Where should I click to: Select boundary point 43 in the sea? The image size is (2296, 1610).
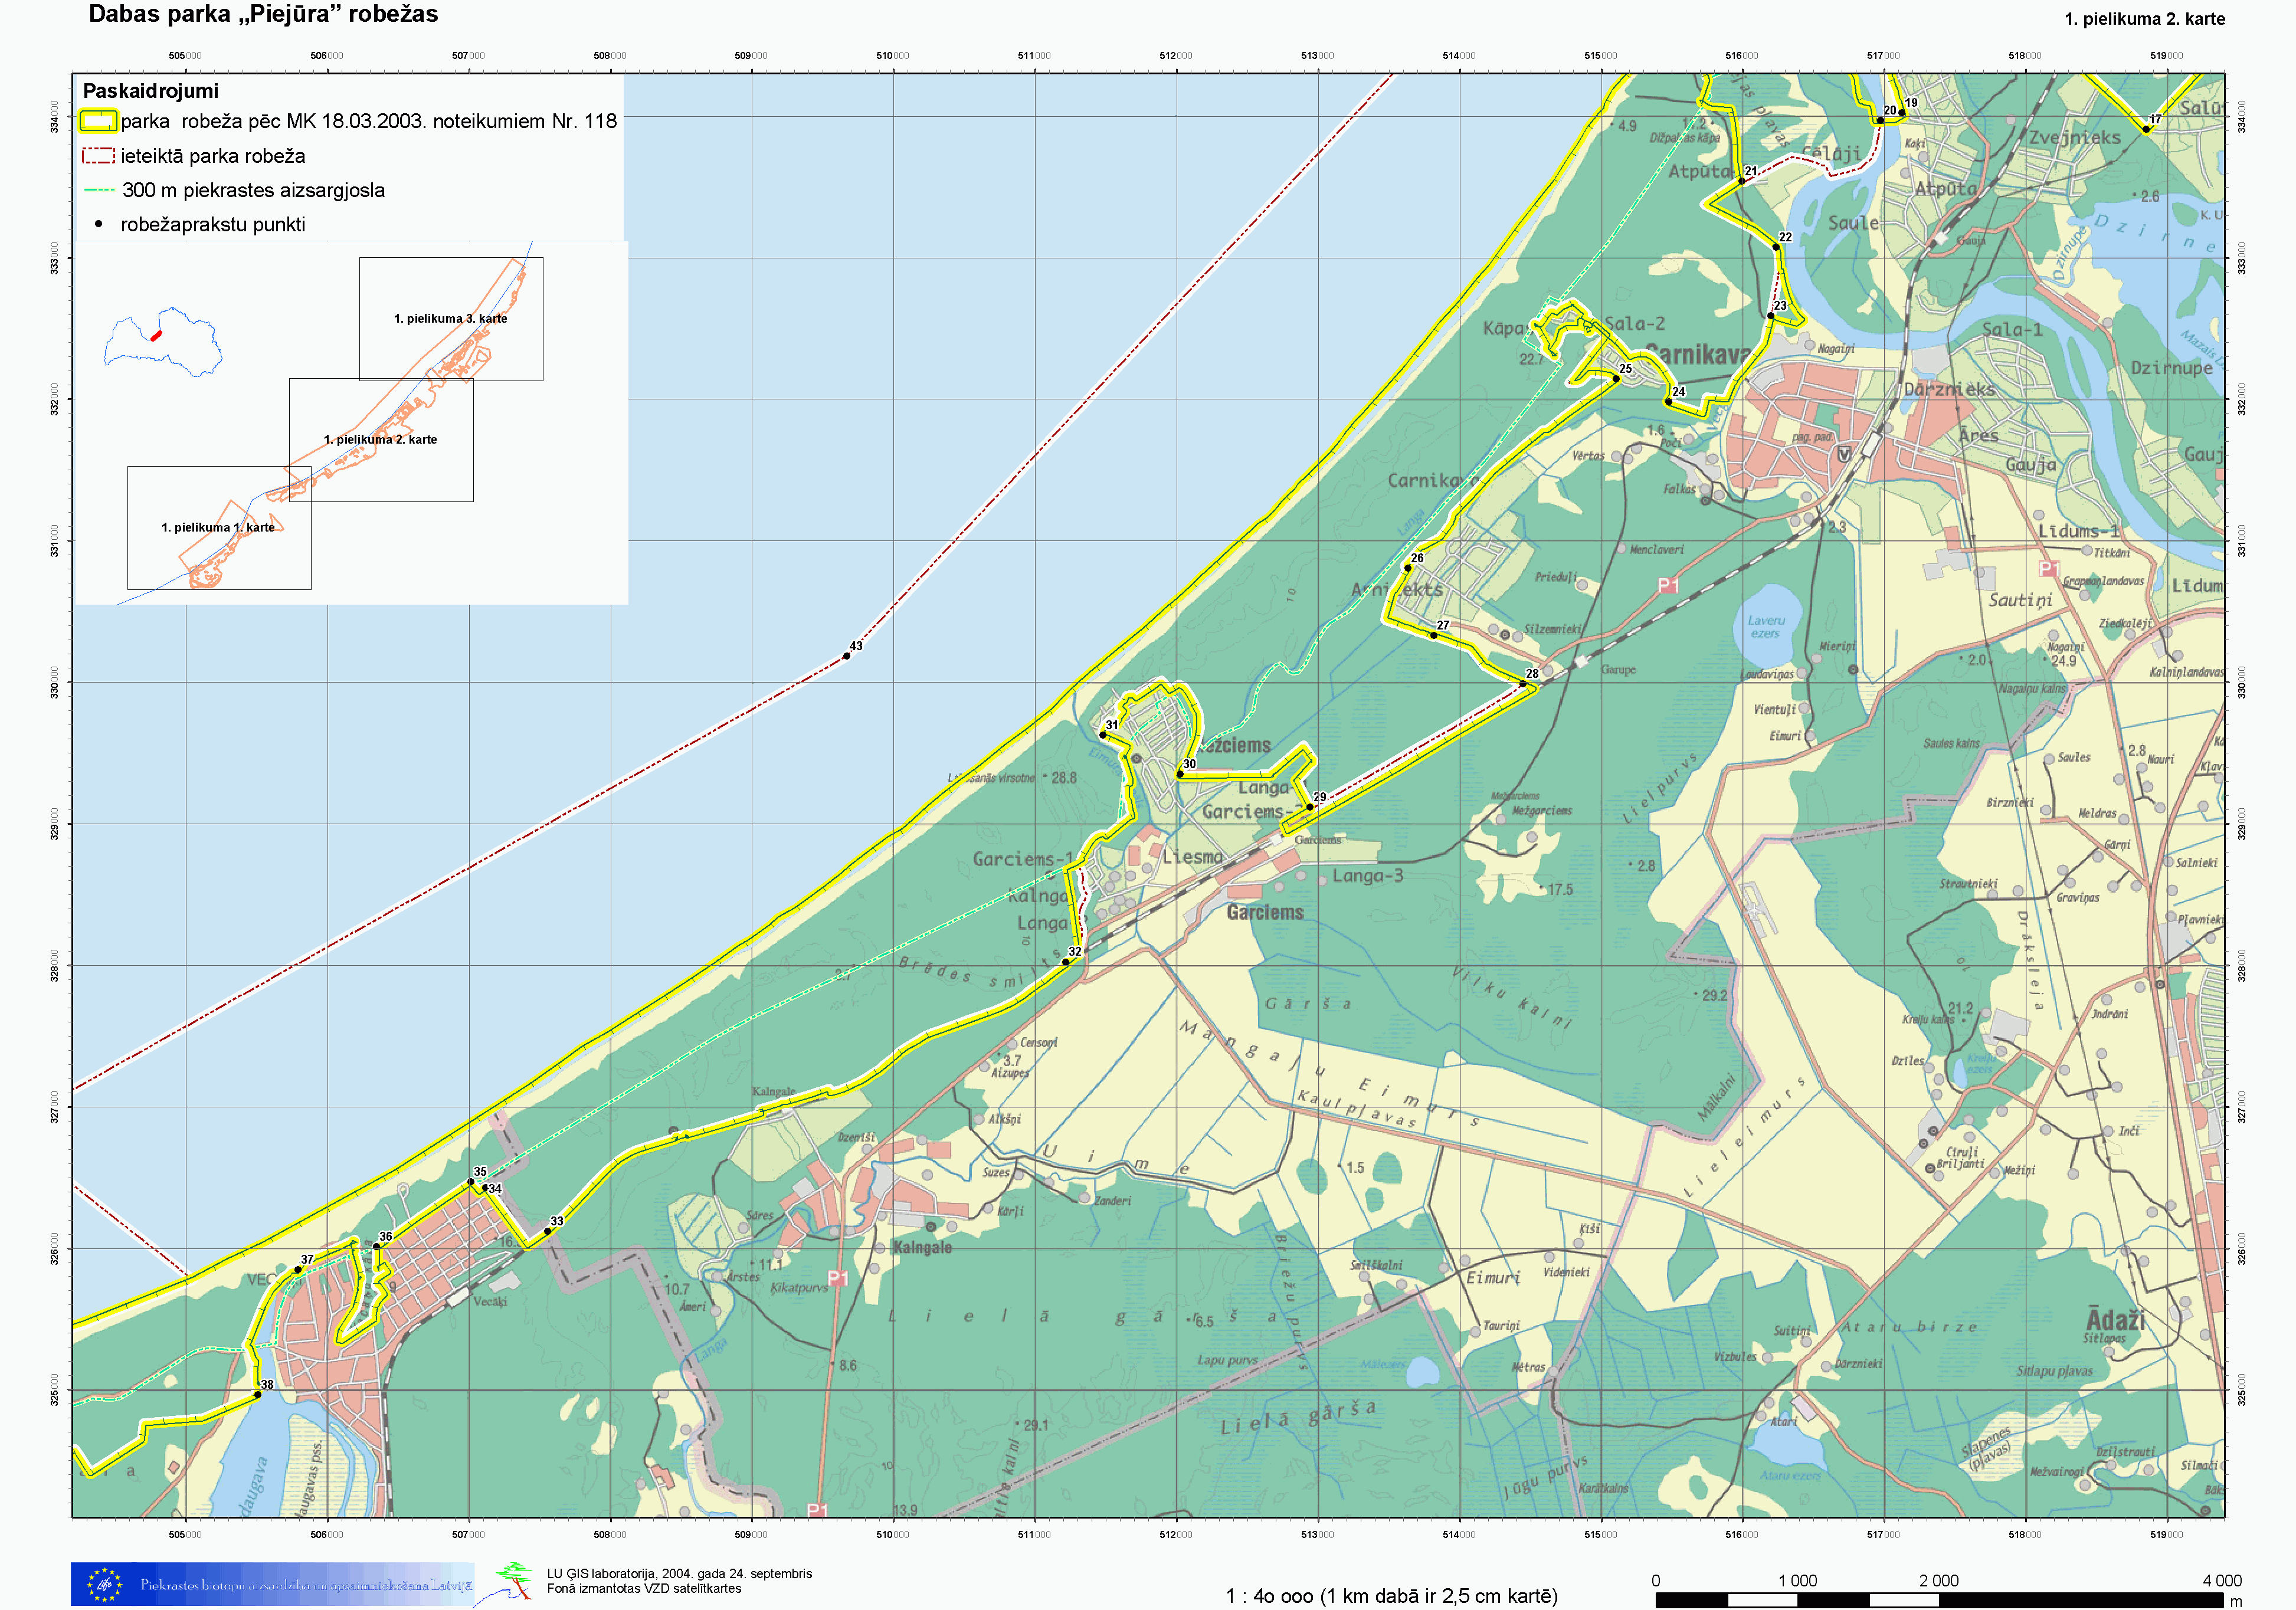click(846, 656)
